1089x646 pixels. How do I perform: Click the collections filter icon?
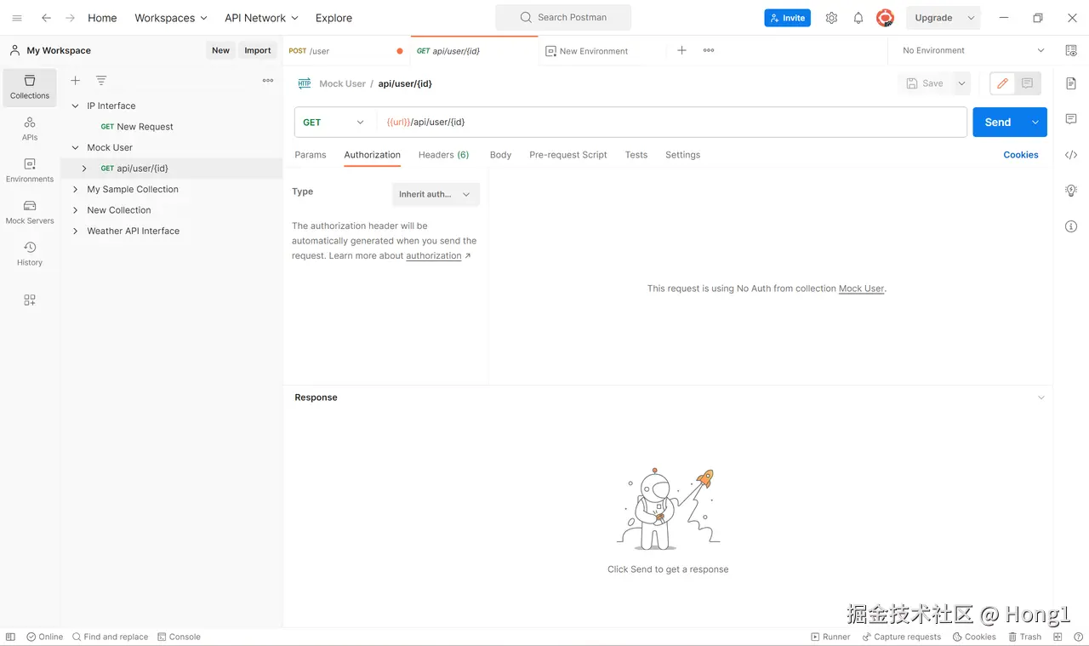pyautogui.click(x=101, y=80)
